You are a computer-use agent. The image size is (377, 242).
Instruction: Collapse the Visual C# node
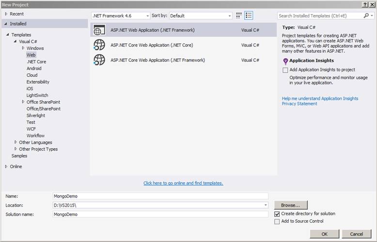15,41
